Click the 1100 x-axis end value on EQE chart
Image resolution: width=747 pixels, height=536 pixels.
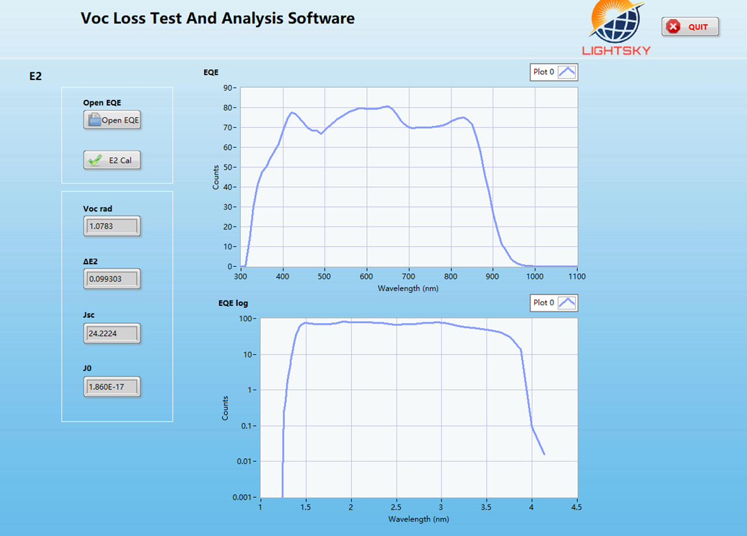point(577,277)
